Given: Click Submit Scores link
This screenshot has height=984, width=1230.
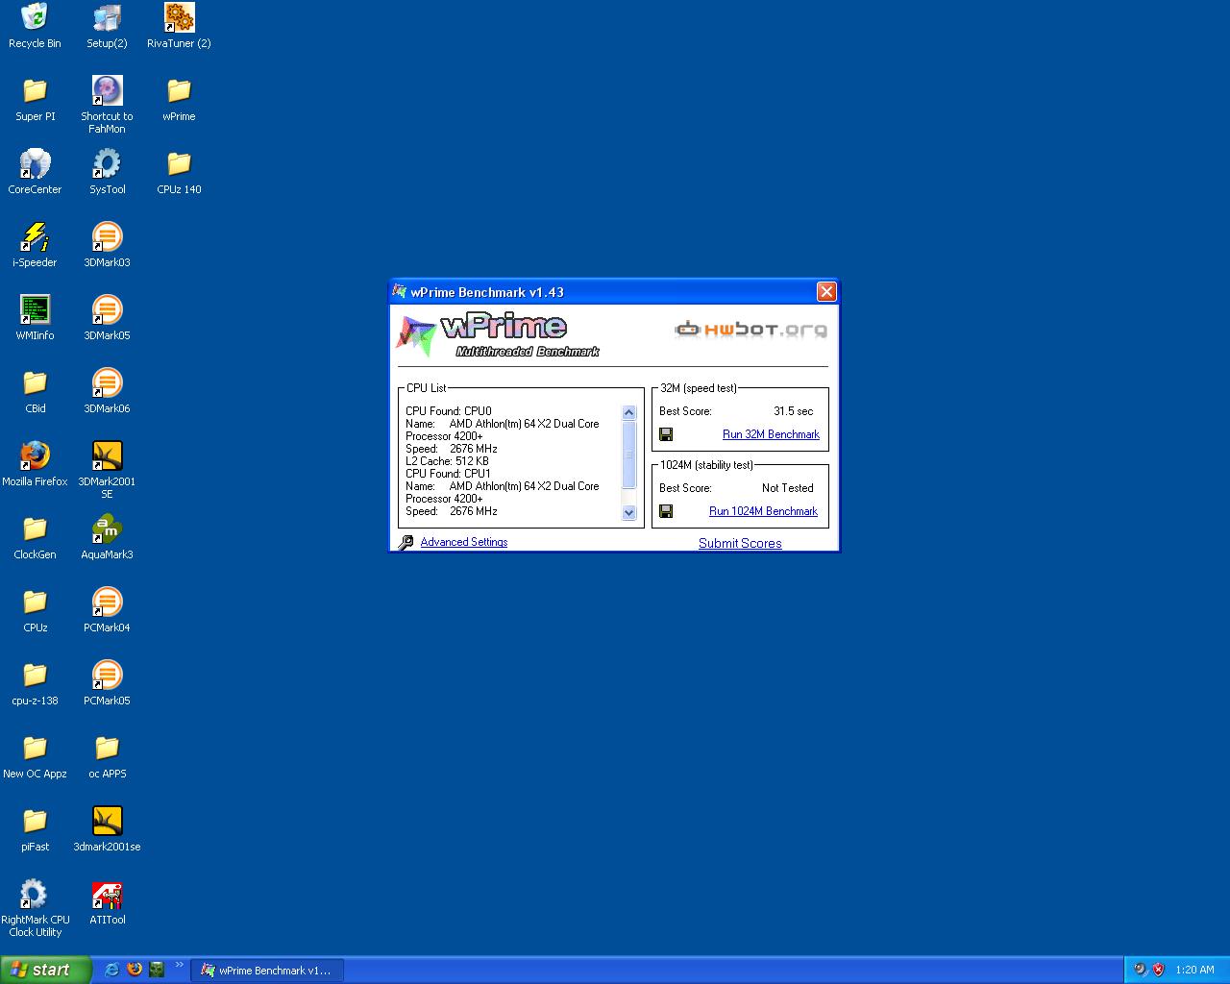Looking at the screenshot, I should click(740, 543).
